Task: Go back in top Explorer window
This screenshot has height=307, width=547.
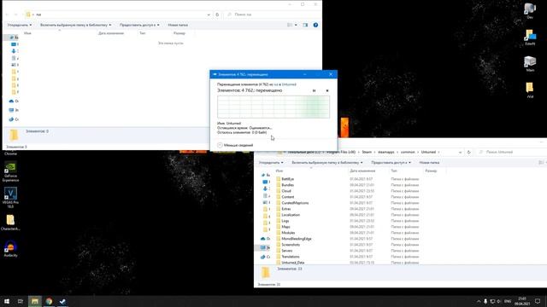Action: coord(8,14)
